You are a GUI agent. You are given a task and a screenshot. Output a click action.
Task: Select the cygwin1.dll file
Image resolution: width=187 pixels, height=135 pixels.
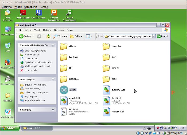coord(64,101)
